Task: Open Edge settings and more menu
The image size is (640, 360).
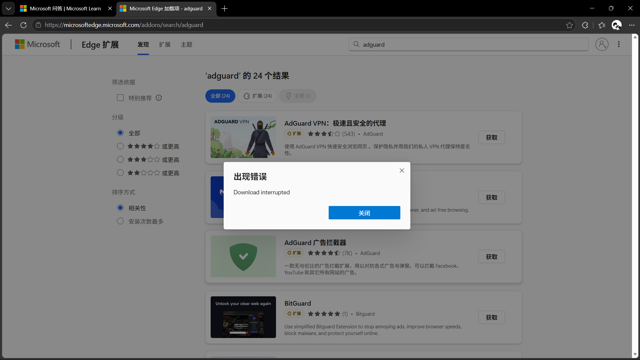Action: (x=632, y=25)
